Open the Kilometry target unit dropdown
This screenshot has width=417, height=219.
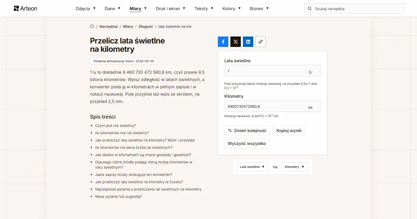click(295, 167)
